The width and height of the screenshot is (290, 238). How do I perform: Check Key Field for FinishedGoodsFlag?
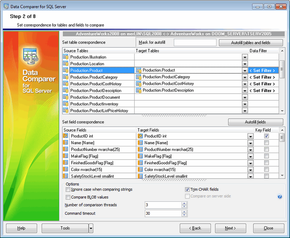(x=266, y=163)
